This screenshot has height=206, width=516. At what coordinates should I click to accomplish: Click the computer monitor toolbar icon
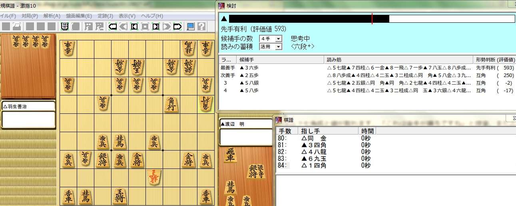click(x=191, y=26)
